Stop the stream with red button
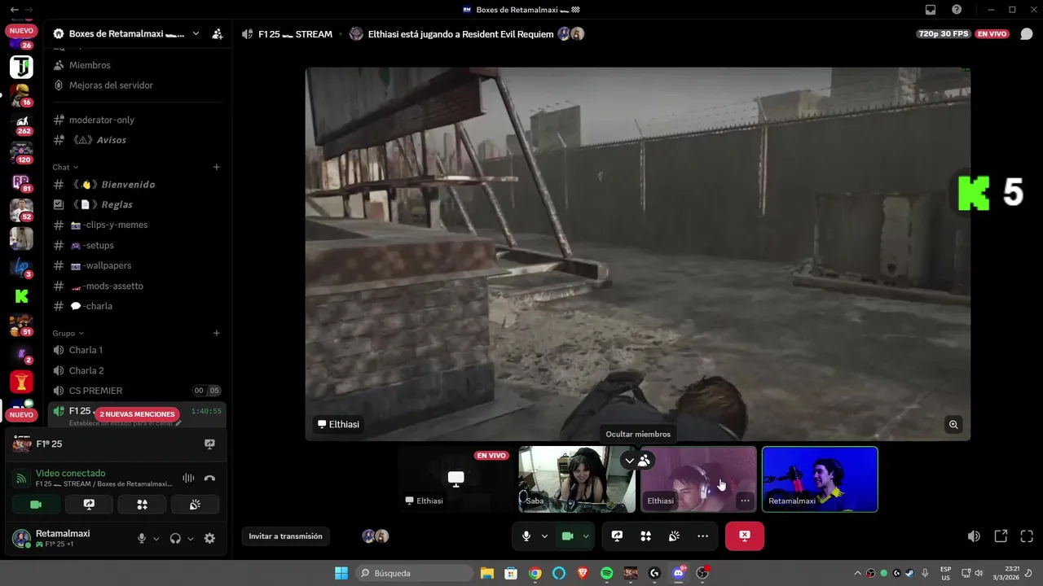Image resolution: width=1043 pixels, height=586 pixels. (745, 536)
